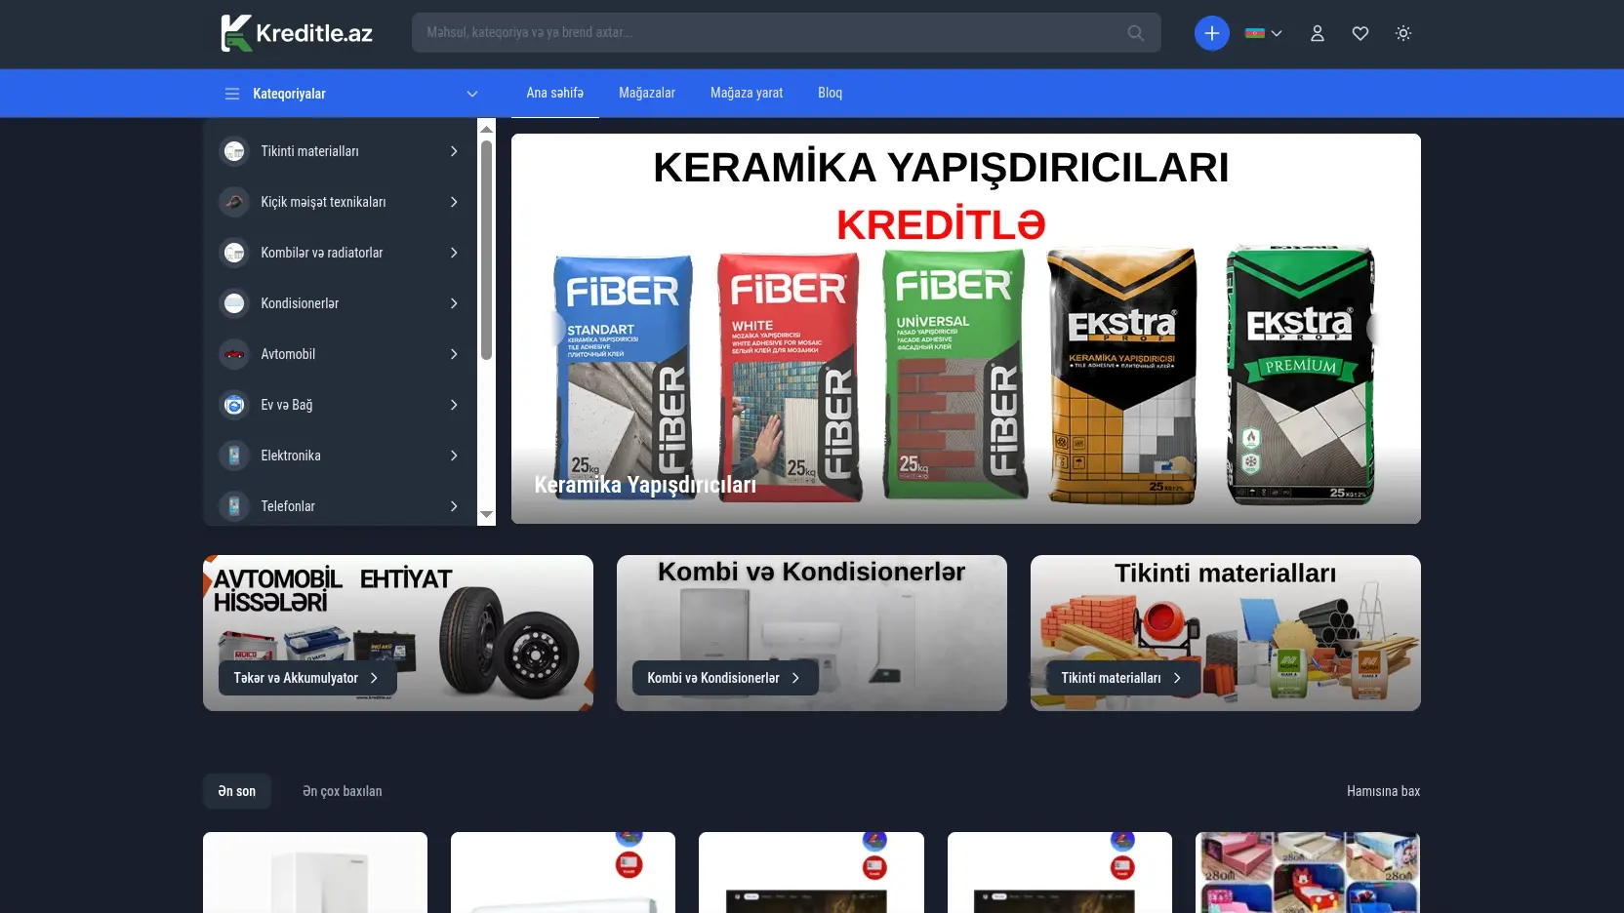The height and width of the screenshot is (913, 1624).
Task: Open the Bloq menu item
Action: tap(830, 93)
